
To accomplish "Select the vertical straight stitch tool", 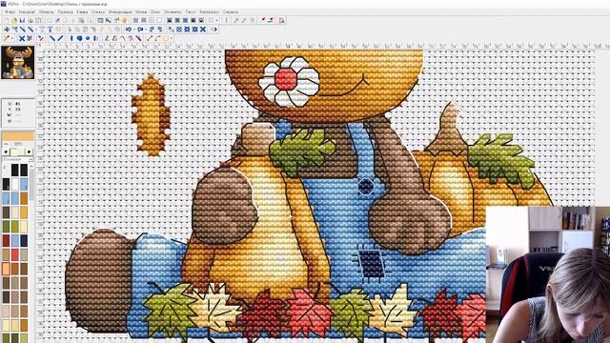I will tap(71, 38).
